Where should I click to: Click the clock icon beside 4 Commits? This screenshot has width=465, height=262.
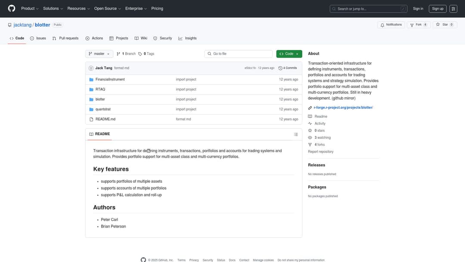click(x=280, y=68)
